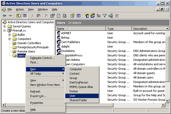The image size is (171, 114).
Task: Select Printer in the New submenu
Action: (82, 91)
